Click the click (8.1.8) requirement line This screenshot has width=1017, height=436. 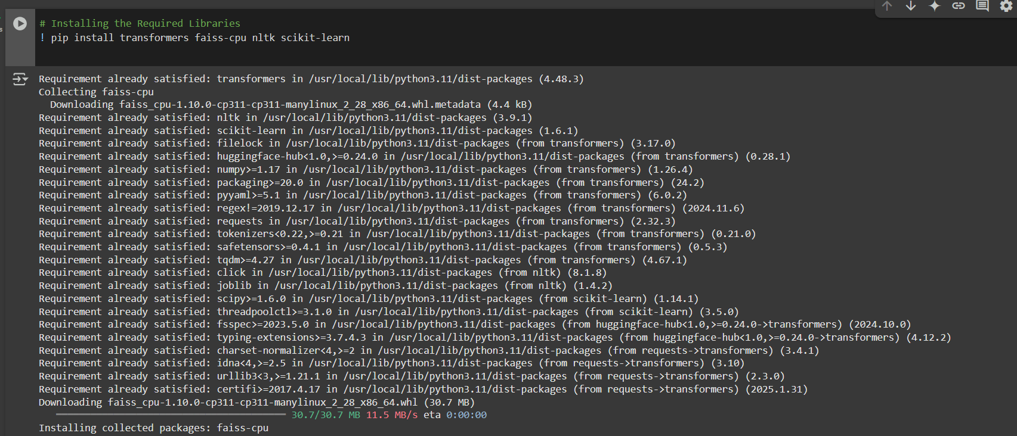pos(323,273)
